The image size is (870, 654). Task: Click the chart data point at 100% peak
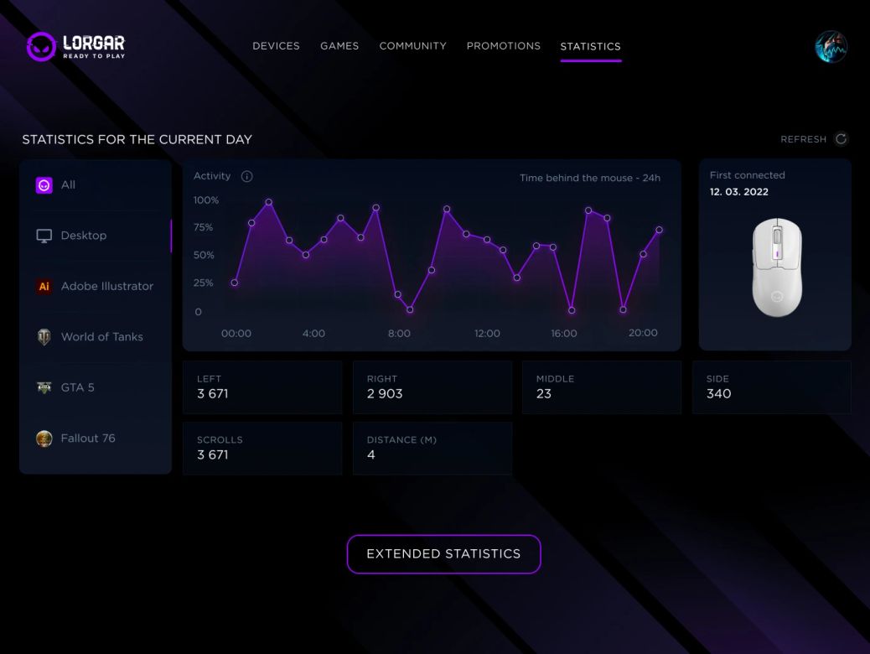point(269,202)
